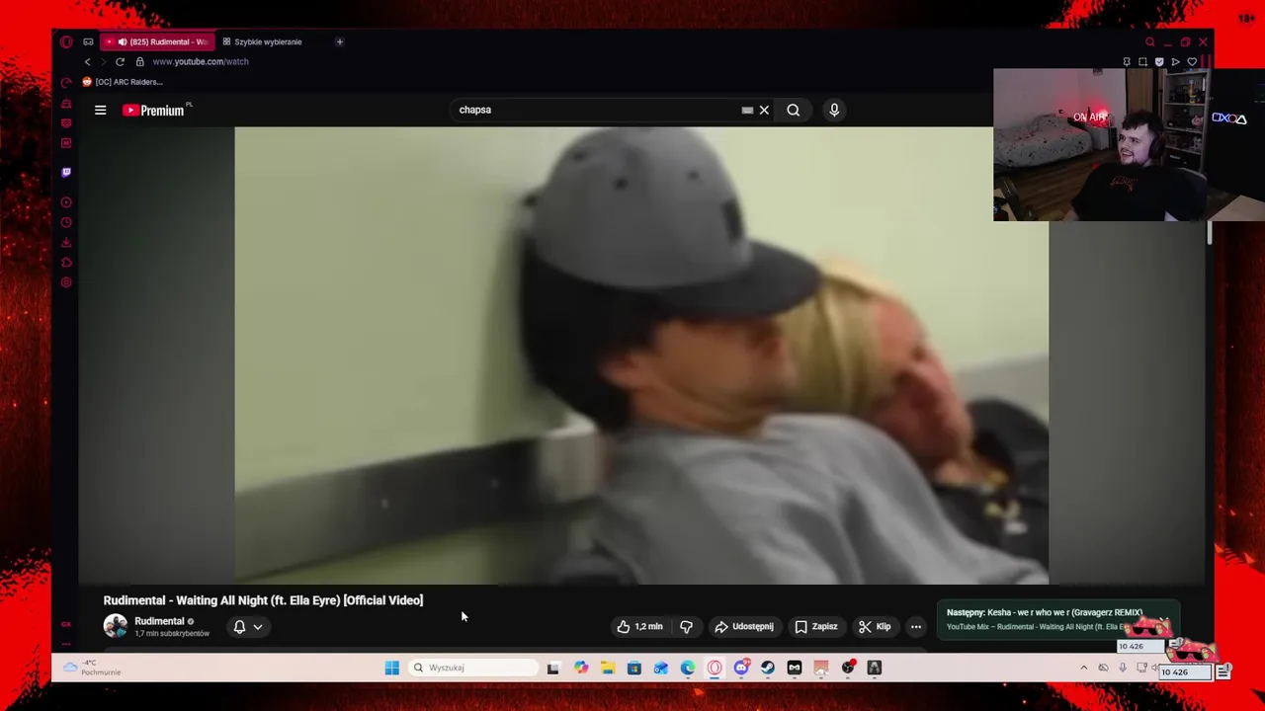Viewport: 1265px width, 711px height.
Task: Open a new browser tab with plus
Action: [x=339, y=41]
